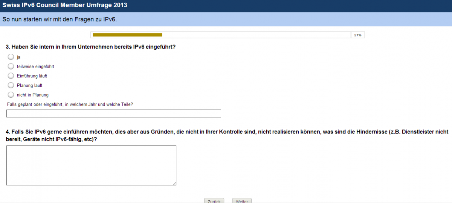Viewport: 452px width, 203px height.
Task: Click the survey title 'Swiss IPv6 Council Member Umfrage 2013'
Action: pos(65,5)
